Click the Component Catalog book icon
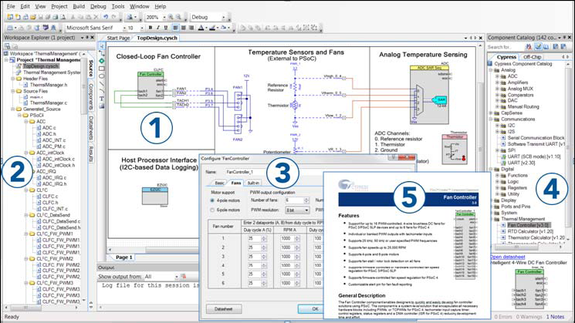This screenshot has height=323, width=575. point(546,47)
